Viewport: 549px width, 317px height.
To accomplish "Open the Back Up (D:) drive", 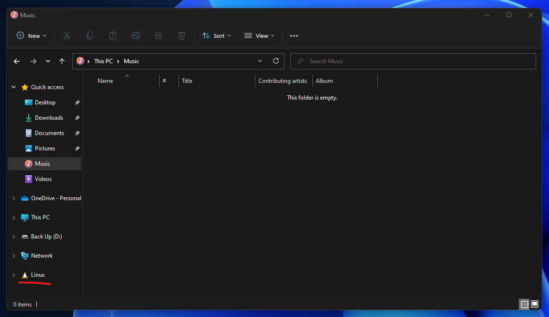I will pos(46,237).
